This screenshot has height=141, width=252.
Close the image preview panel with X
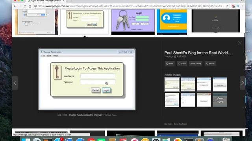[240, 43]
